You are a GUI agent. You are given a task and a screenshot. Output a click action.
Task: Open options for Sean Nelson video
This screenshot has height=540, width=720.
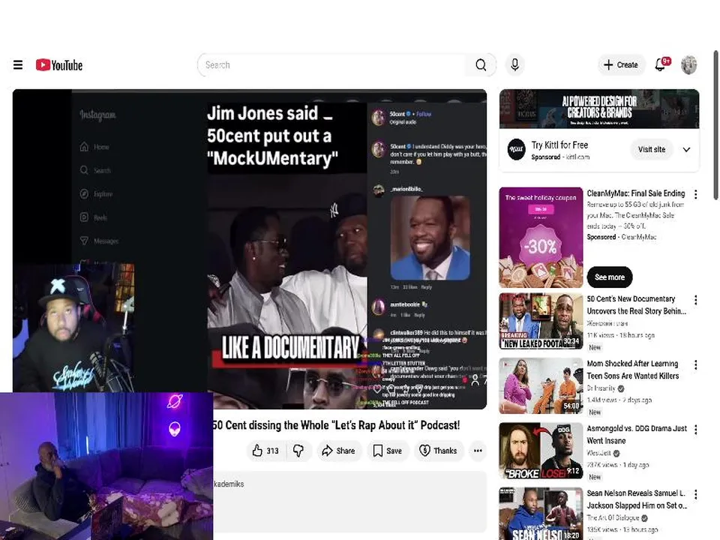[696, 494]
